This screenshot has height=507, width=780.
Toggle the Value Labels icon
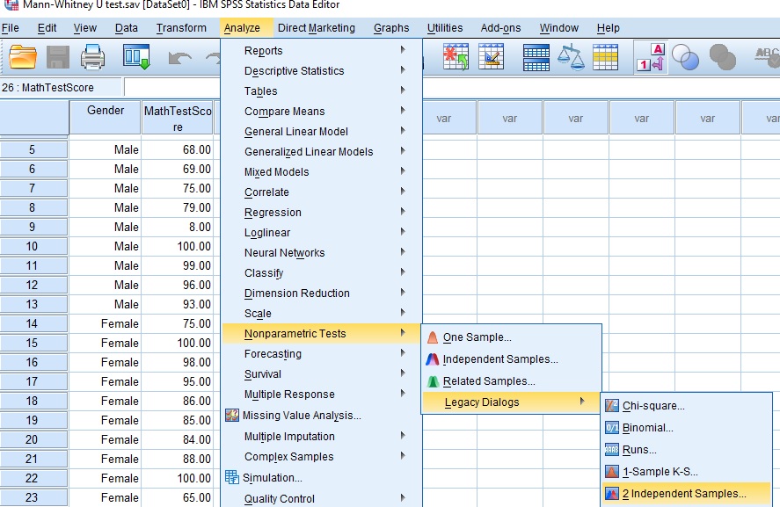click(652, 57)
